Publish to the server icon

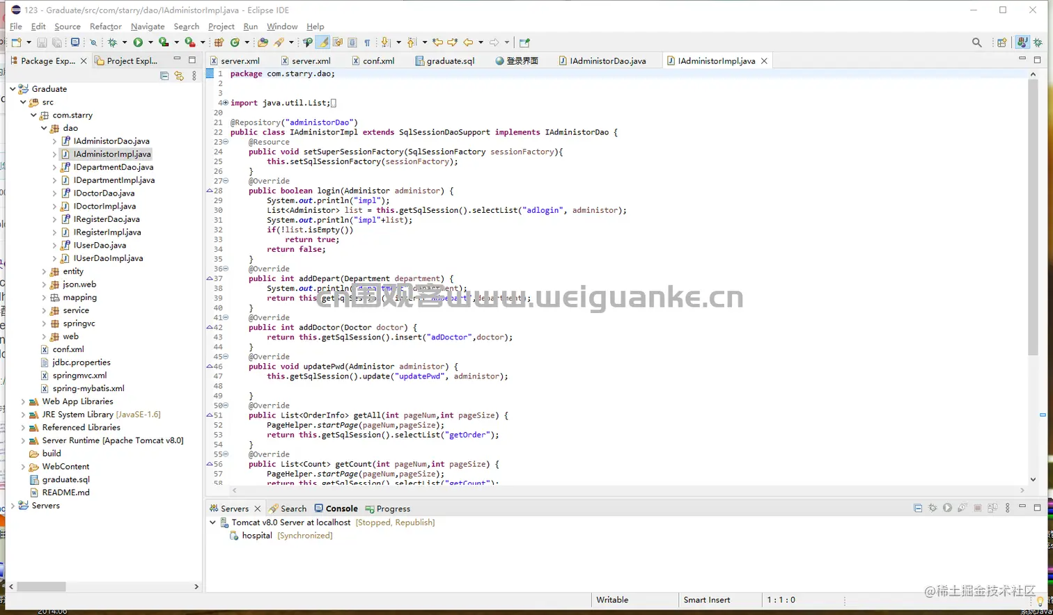992,508
